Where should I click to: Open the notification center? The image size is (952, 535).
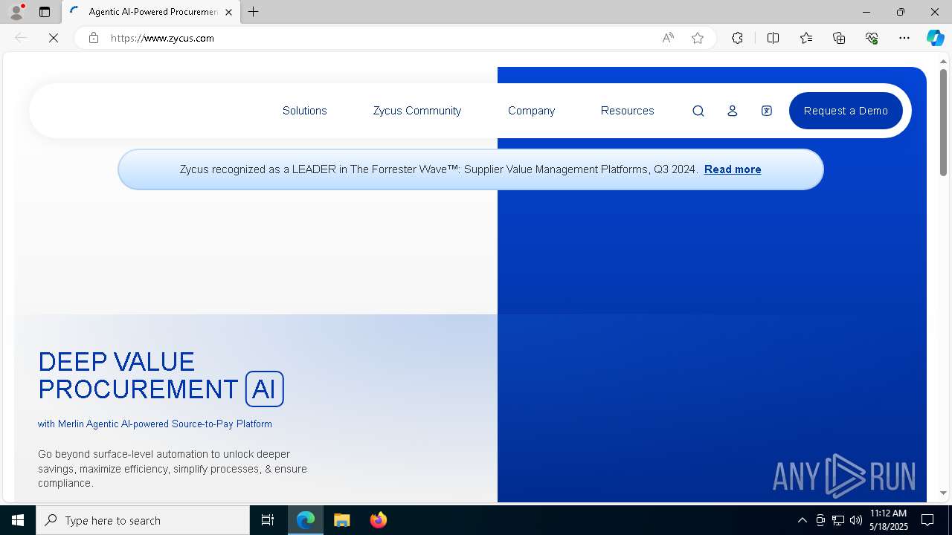tap(927, 520)
